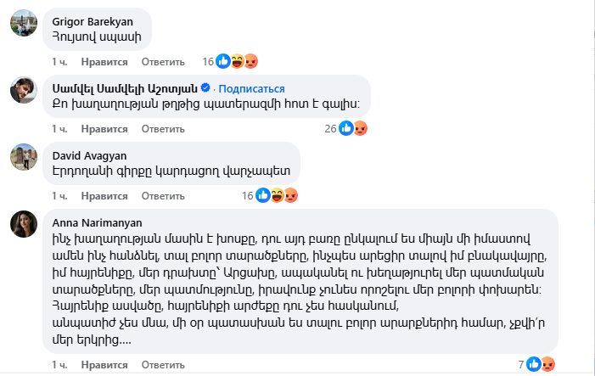Open Anna Narimanyan's profile avatar

[x=22, y=224]
